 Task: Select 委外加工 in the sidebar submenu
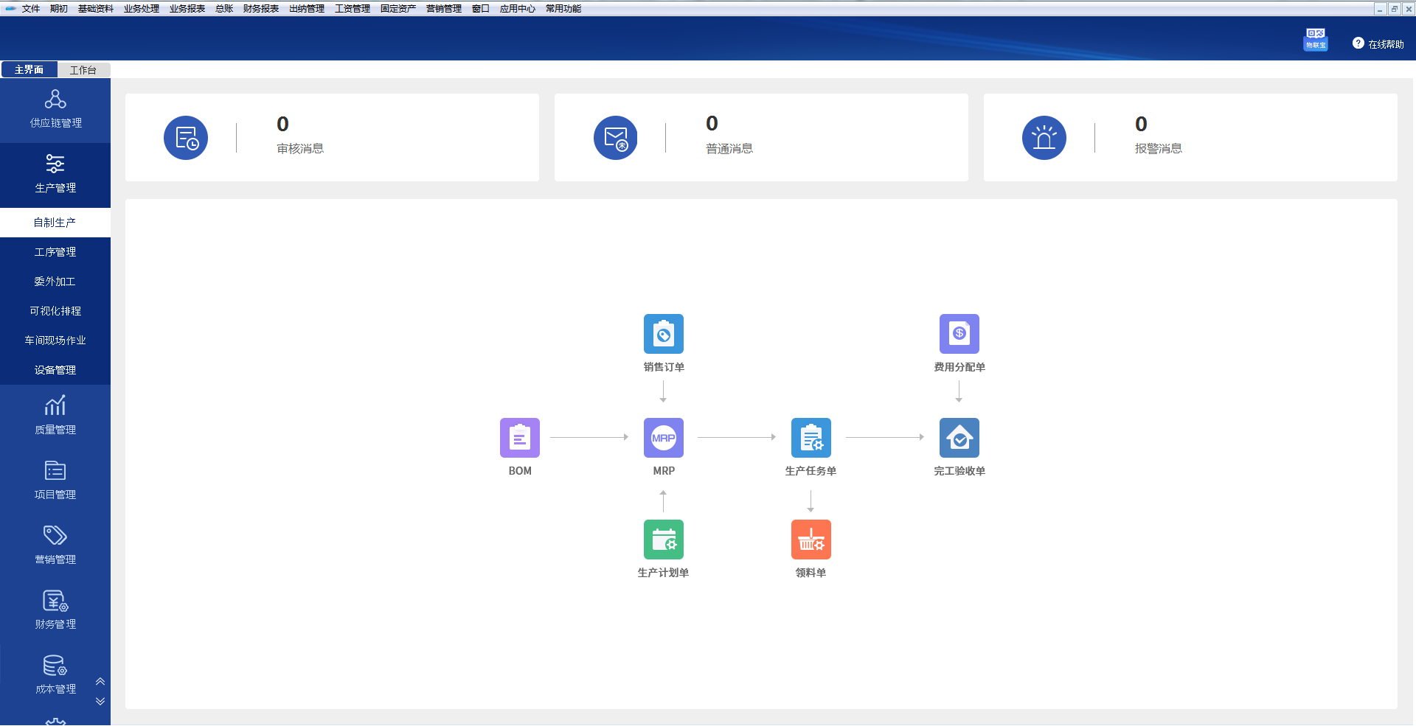[55, 282]
